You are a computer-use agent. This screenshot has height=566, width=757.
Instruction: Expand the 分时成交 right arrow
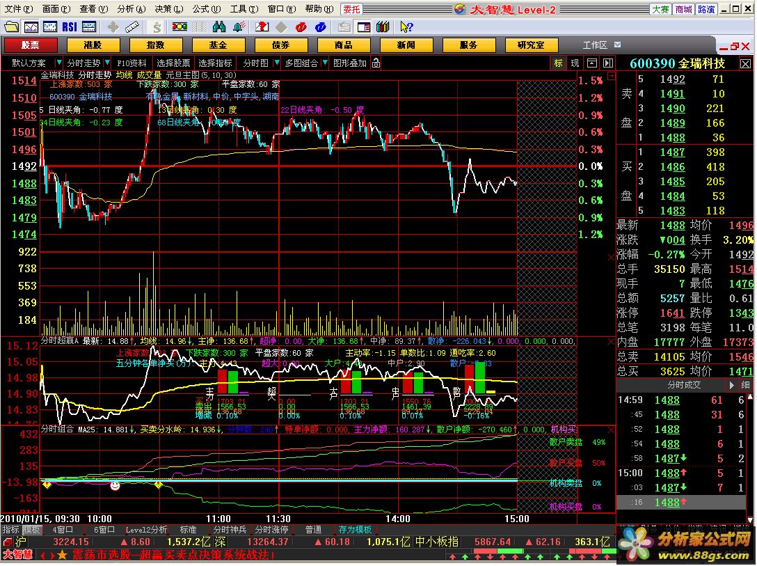tap(732, 385)
